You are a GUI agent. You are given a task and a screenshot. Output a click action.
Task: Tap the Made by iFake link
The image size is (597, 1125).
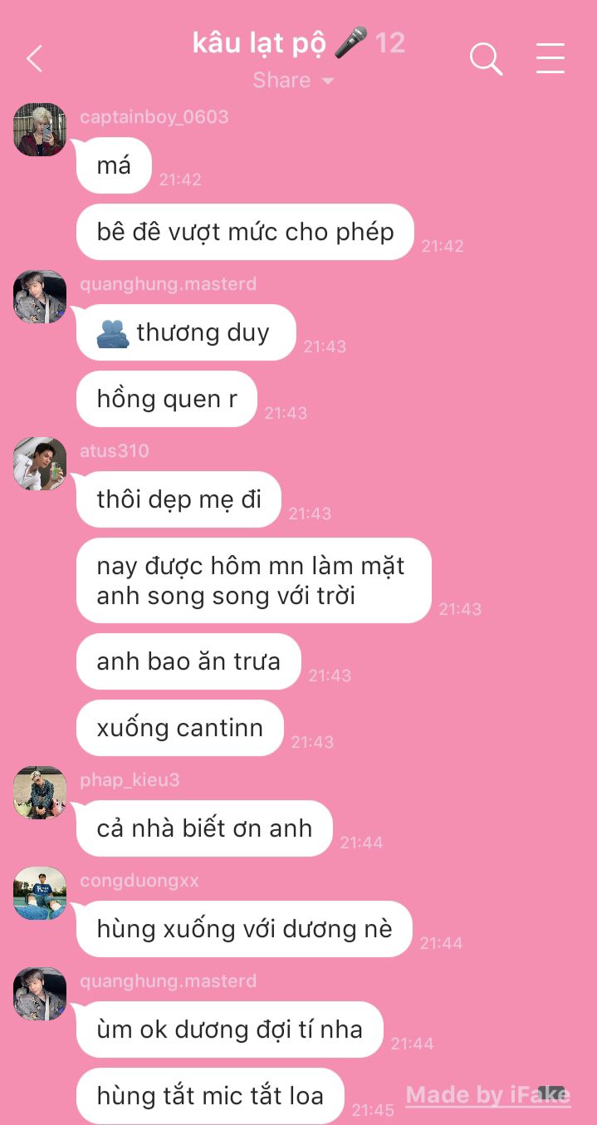coord(487,1095)
